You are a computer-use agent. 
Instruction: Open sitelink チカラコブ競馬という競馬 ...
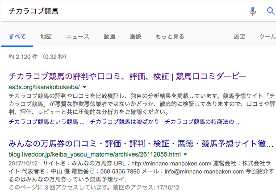[46, 122]
